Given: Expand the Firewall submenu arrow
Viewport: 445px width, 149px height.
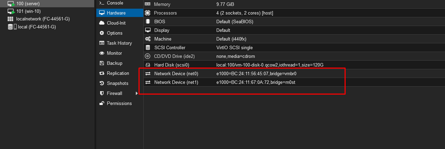Looking at the screenshot, I should [137, 94].
